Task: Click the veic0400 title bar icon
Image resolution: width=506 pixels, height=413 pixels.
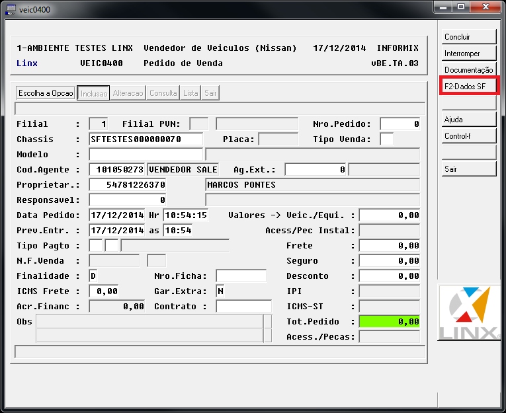Action: tap(11, 10)
